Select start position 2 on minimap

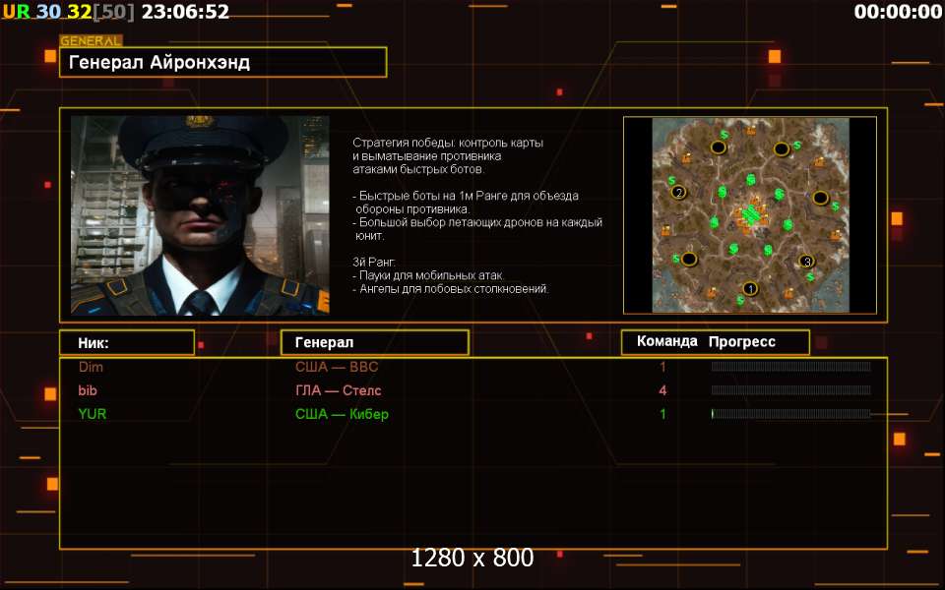678,193
